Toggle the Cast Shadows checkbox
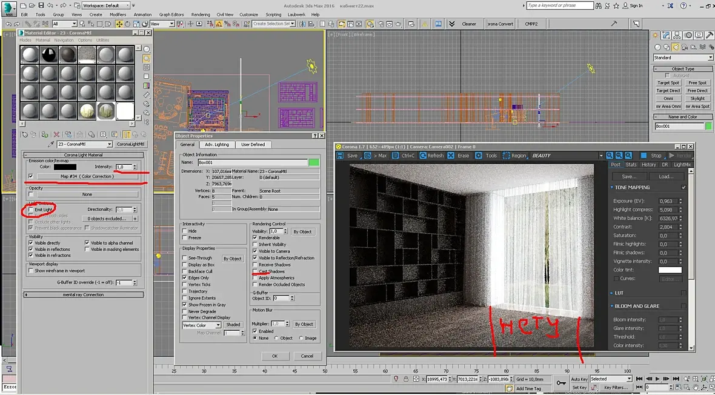 click(255, 271)
